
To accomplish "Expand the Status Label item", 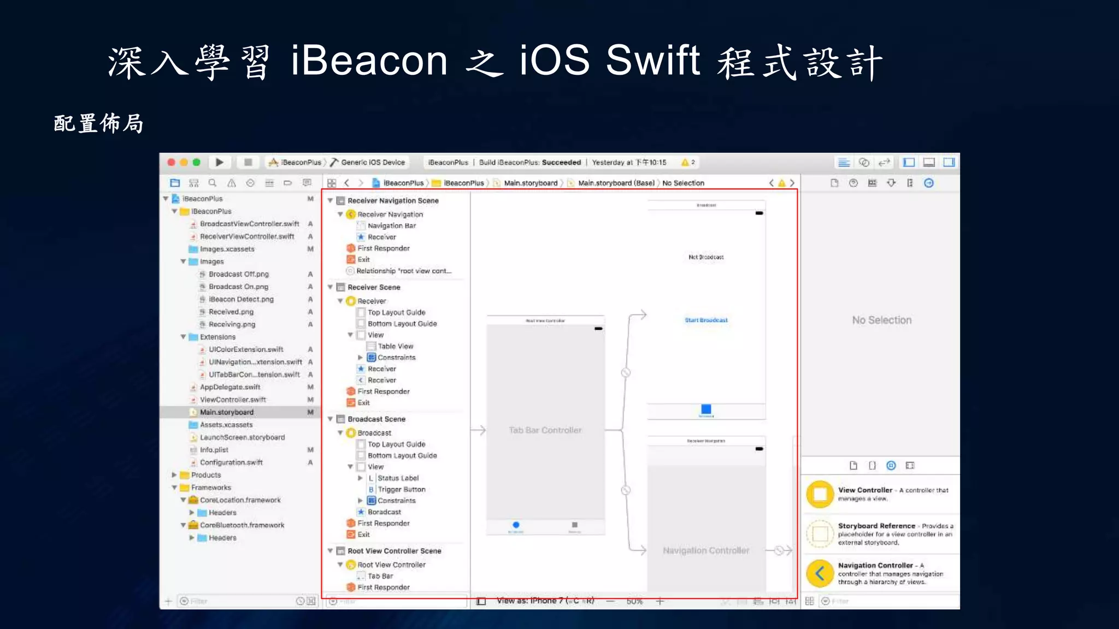I will click(360, 478).
